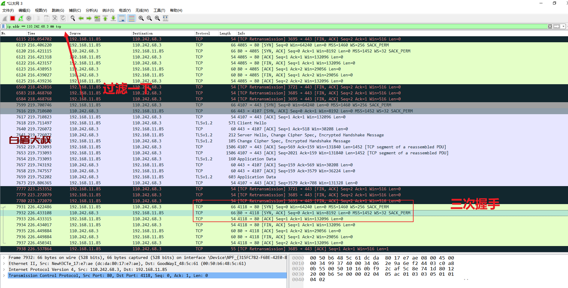Open the 编辑(E) menu
This screenshot has width=568, height=288.
[24, 10]
